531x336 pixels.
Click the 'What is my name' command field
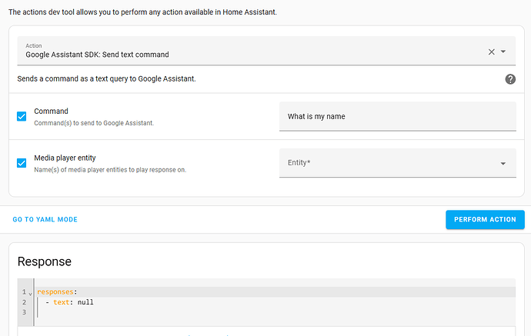point(397,117)
